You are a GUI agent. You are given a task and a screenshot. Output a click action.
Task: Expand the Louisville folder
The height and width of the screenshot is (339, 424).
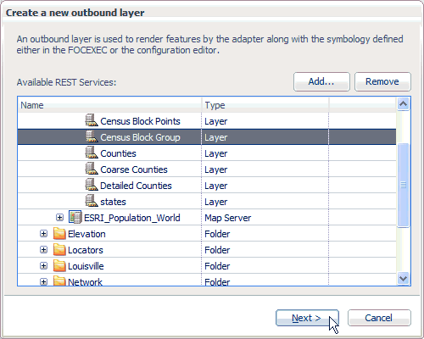click(x=43, y=266)
